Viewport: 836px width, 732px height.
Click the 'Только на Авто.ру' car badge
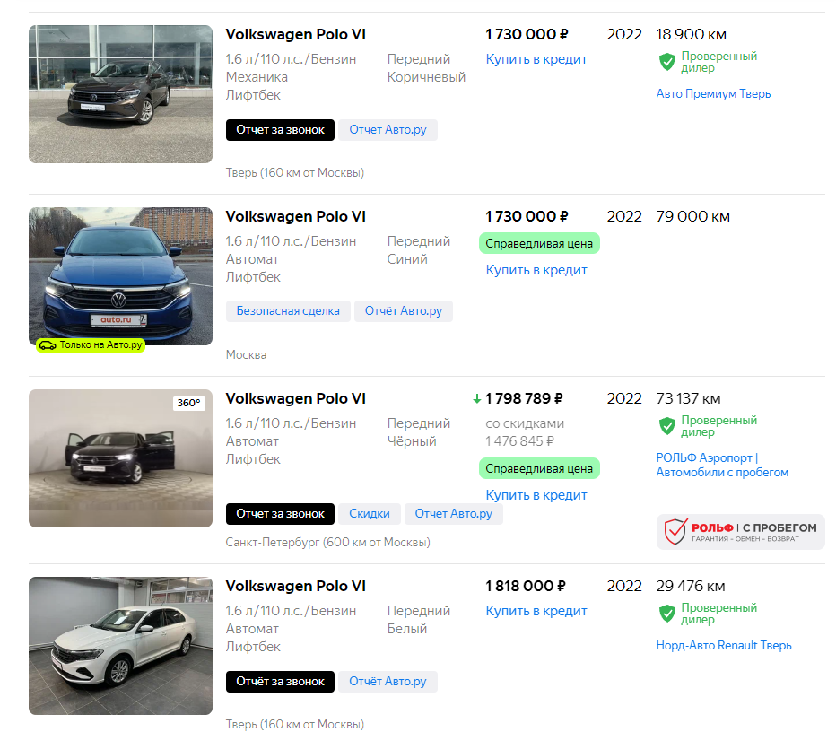(x=90, y=344)
